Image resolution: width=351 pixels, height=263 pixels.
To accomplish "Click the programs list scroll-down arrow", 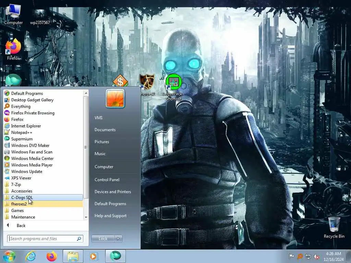I will [x=86, y=217].
